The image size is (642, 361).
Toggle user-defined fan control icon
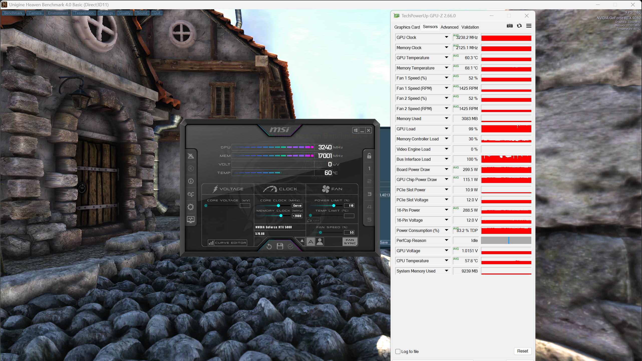tap(320, 242)
